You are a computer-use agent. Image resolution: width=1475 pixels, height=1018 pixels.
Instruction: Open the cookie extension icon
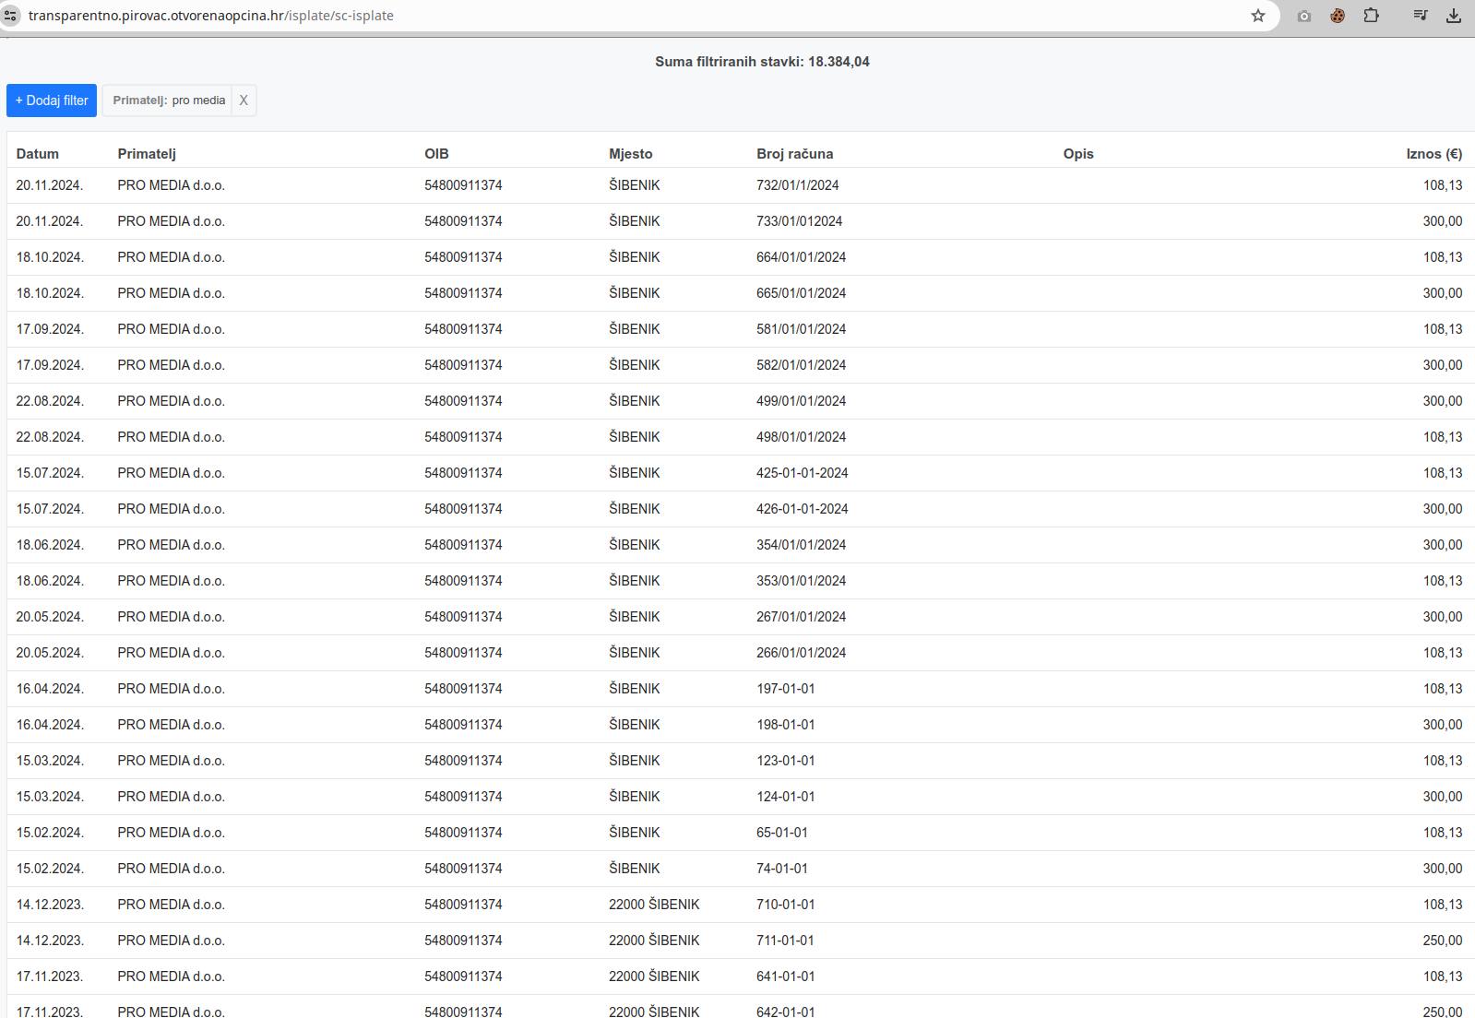point(1337,16)
